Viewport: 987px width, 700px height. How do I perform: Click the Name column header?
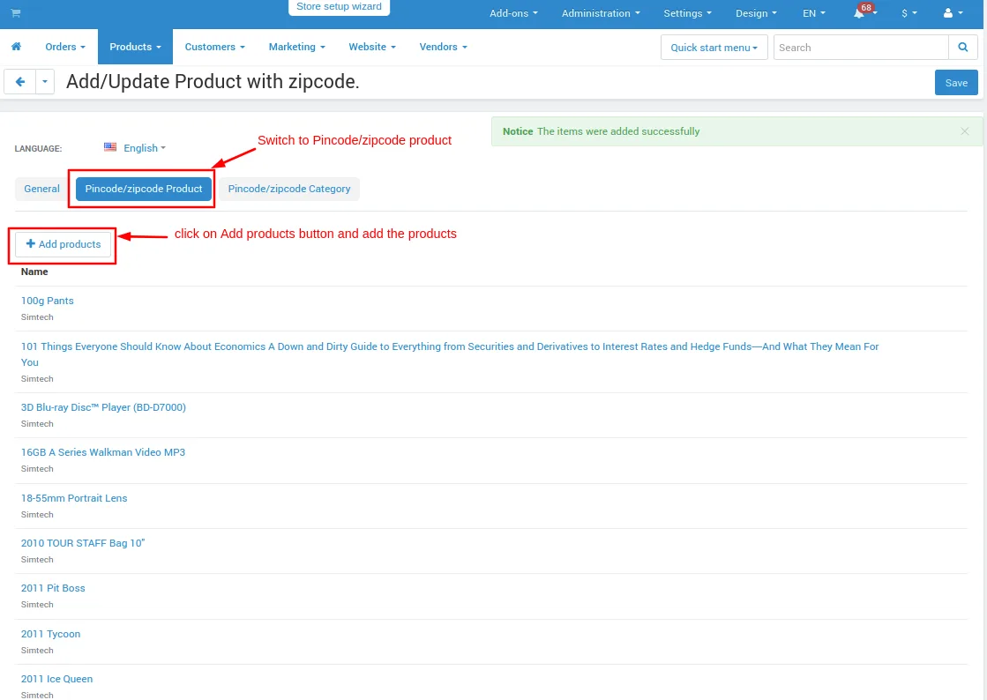tap(34, 272)
